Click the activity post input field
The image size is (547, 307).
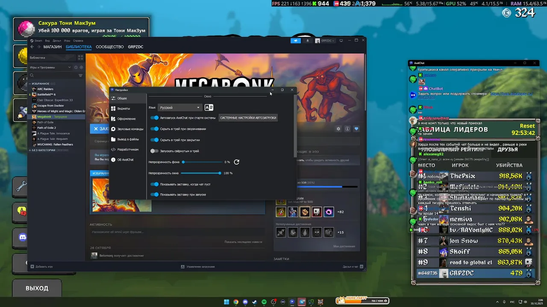coord(177,232)
